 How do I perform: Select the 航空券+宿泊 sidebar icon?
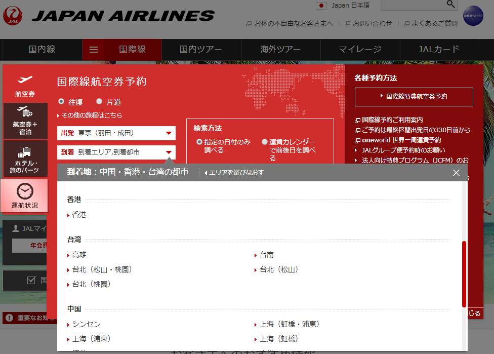25,121
